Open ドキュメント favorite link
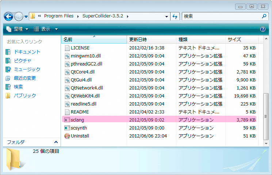The width and height of the screenshot is (272, 175). click(x=27, y=52)
